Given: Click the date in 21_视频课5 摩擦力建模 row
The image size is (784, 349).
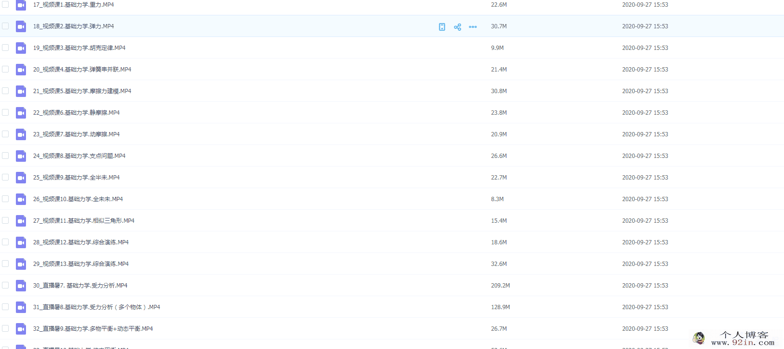Looking at the screenshot, I should pyautogui.click(x=645, y=91).
